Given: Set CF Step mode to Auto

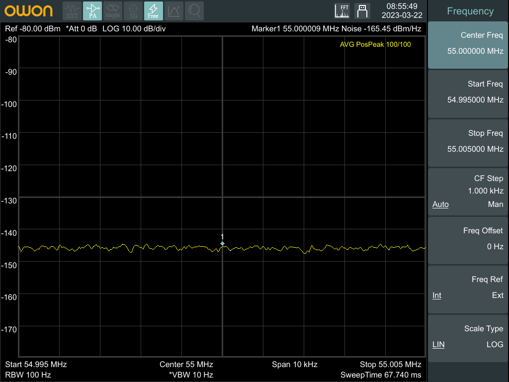Looking at the screenshot, I should [x=440, y=204].
